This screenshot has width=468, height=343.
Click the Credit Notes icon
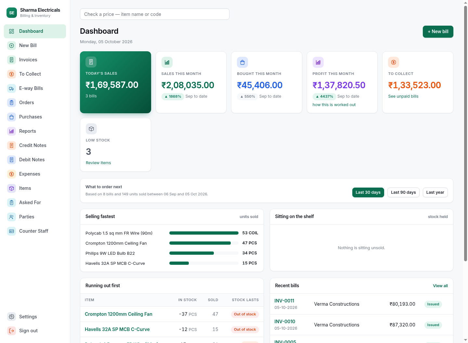pyautogui.click(x=12, y=145)
